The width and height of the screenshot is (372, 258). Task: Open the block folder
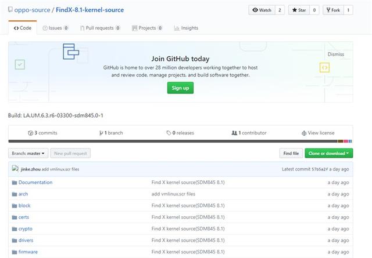tap(24, 205)
